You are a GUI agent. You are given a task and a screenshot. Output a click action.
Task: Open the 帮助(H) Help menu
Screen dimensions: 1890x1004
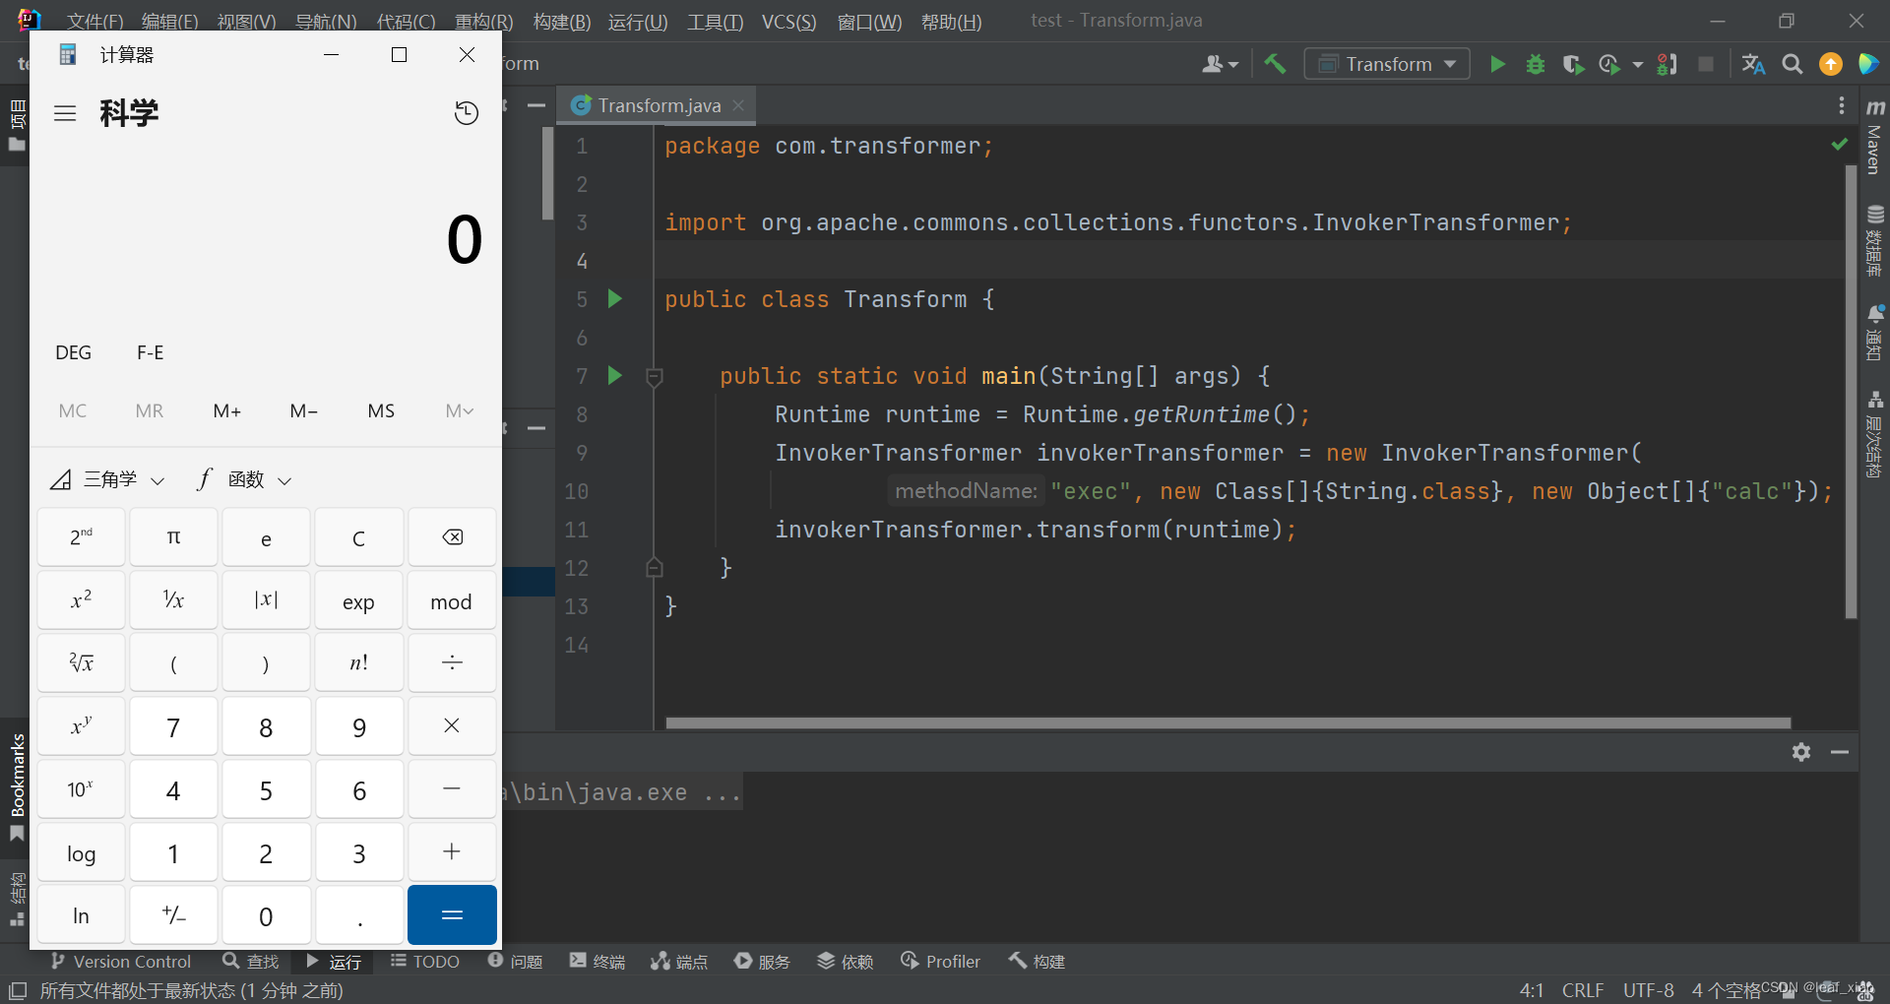click(x=952, y=22)
